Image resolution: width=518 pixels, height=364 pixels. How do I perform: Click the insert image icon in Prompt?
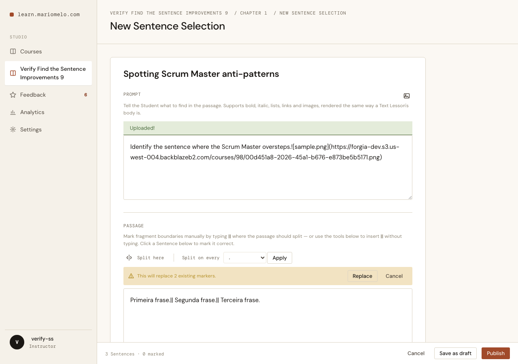pyautogui.click(x=407, y=96)
